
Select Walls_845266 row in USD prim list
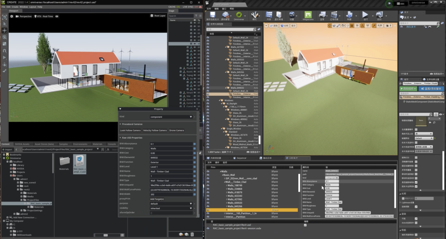[x=235, y=206]
